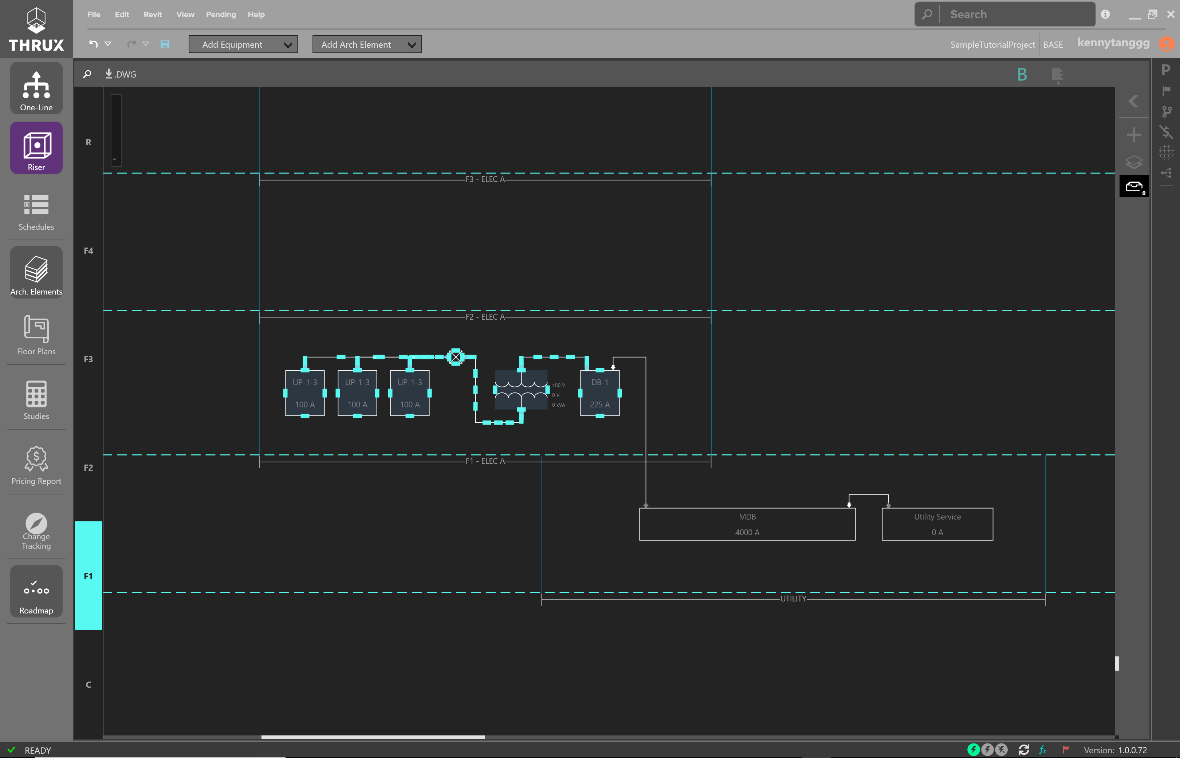
Task: Click the flag icon on right rail
Action: (1166, 91)
